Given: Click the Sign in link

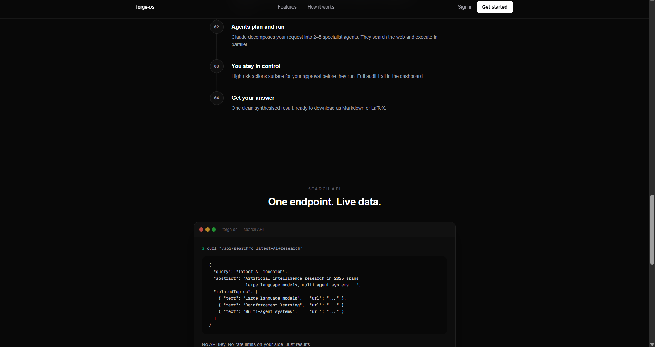Looking at the screenshot, I should click(x=465, y=7).
